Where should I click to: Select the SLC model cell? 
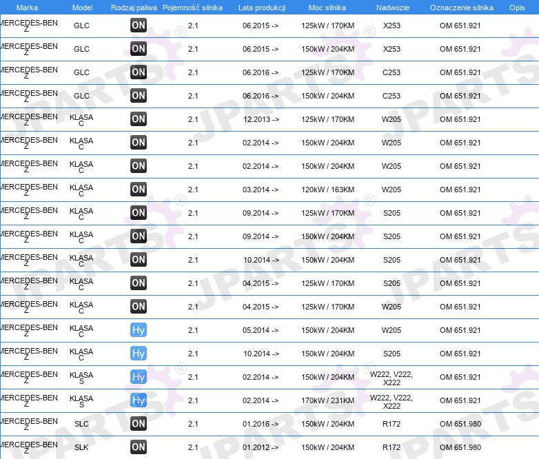point(81,424)
